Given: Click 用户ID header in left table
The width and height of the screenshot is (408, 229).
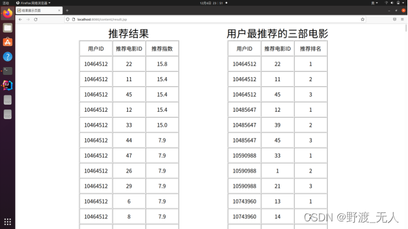Looking at the screenshot, I should [96, 49].
